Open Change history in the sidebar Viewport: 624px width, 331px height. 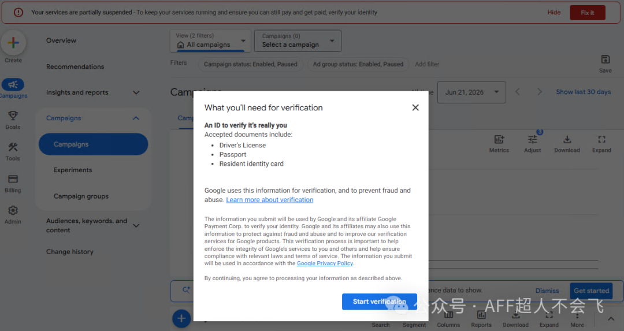coord(70,252)
